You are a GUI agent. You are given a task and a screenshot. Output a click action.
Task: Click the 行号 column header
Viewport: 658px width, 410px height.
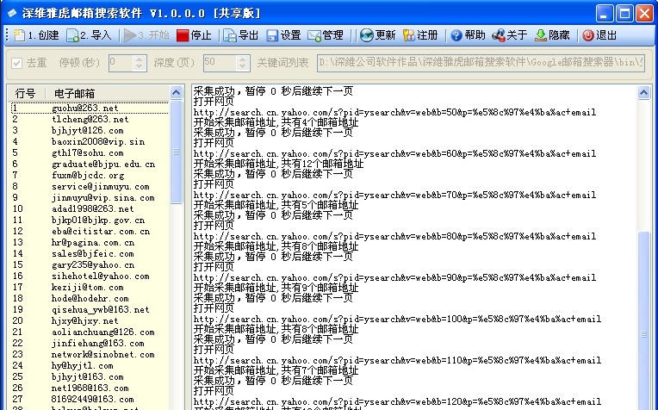[26, 93]
